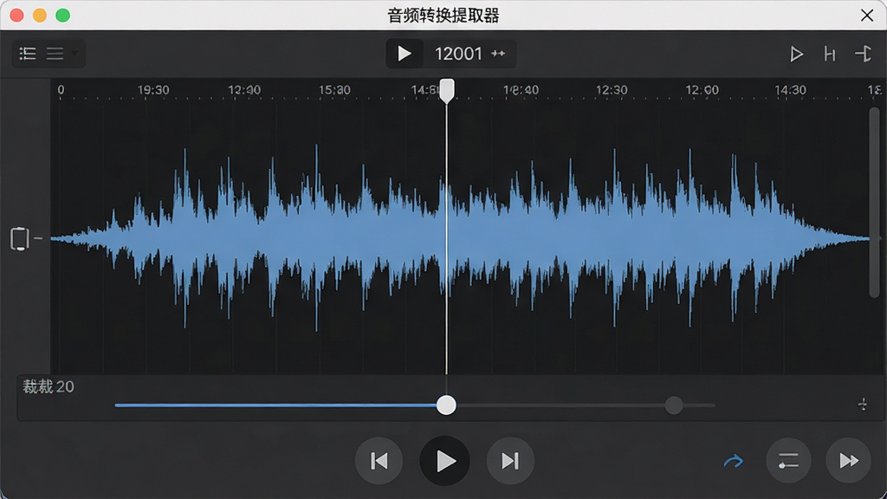The width and height of the screenshot is (887, 499).
Task: Open the round settings sliders button
Action: [x=788, y=461]
